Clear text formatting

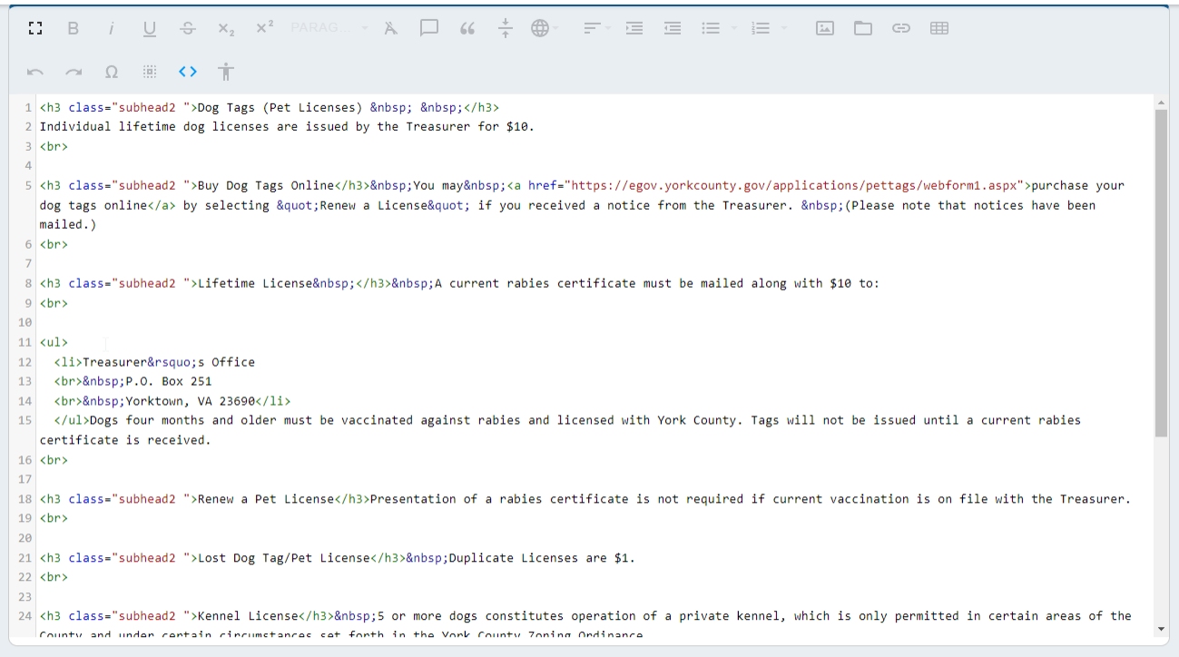click(x=390, y=28)
